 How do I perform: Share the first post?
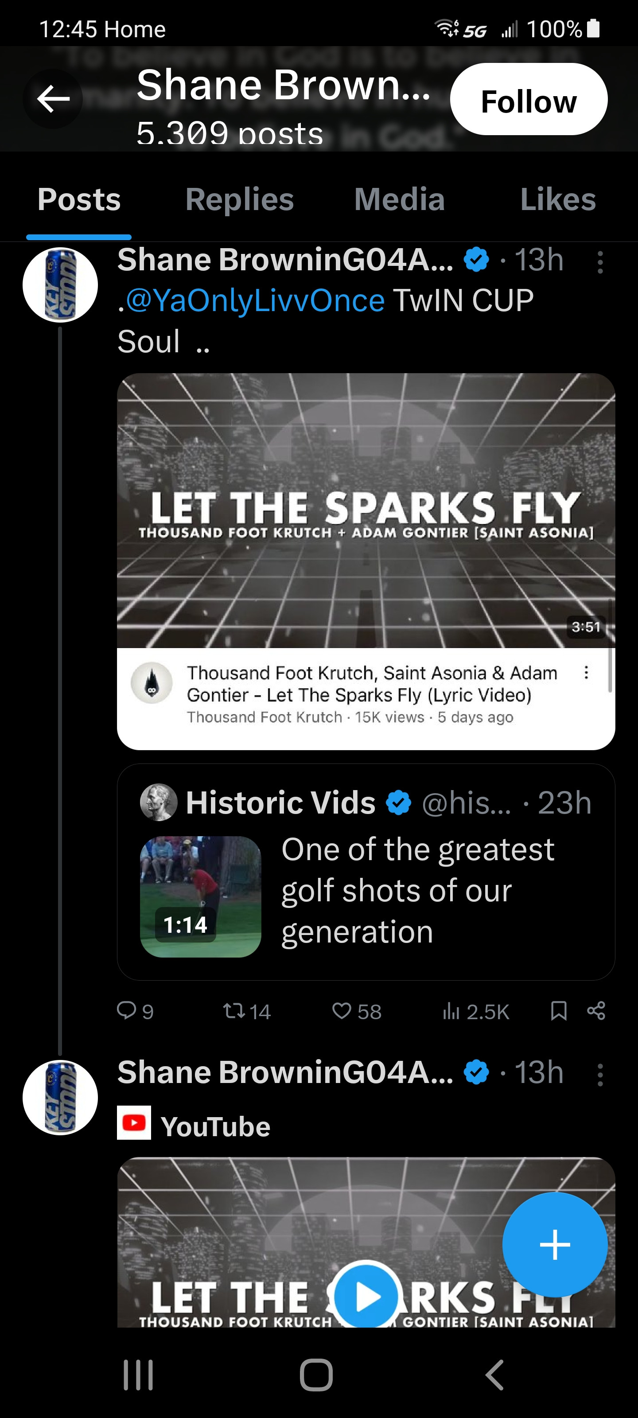(596, 1011)
